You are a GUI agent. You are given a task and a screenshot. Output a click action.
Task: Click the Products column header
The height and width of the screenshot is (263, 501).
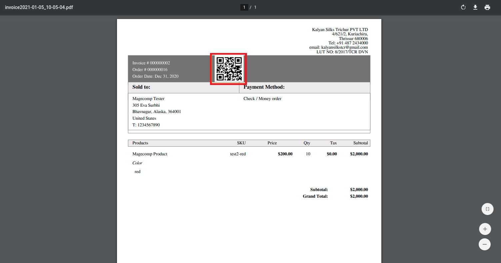tap(140, 143)
